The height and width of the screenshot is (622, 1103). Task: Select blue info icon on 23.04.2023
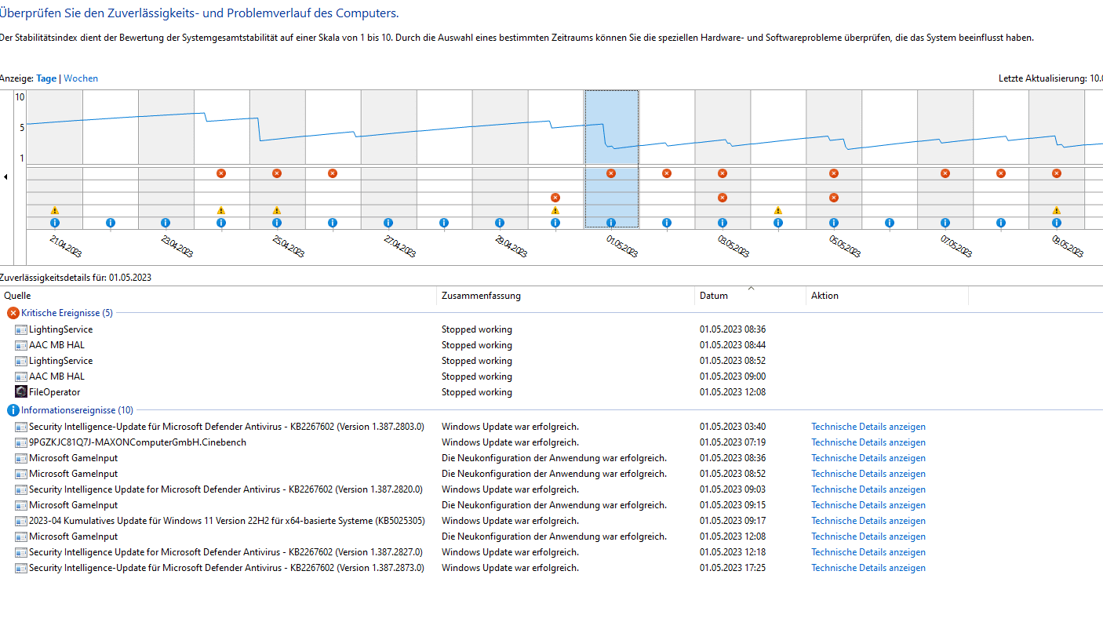pos(166,223)
